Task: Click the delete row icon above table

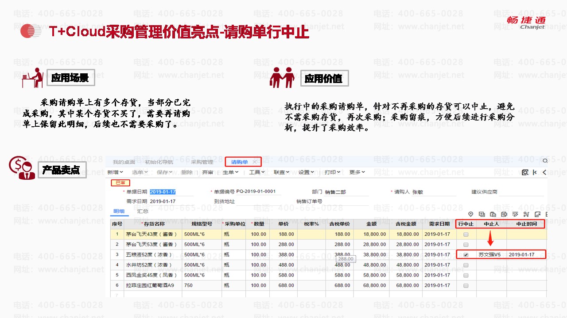Action: [x=504, y=214]
